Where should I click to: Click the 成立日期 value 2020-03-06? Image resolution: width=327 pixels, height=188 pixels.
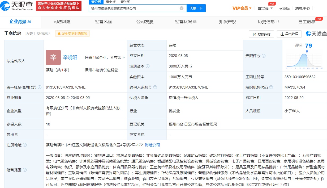(x=178, y=56)
